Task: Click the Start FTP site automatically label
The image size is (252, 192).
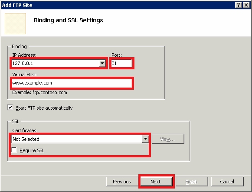Action: pos(44,108)
